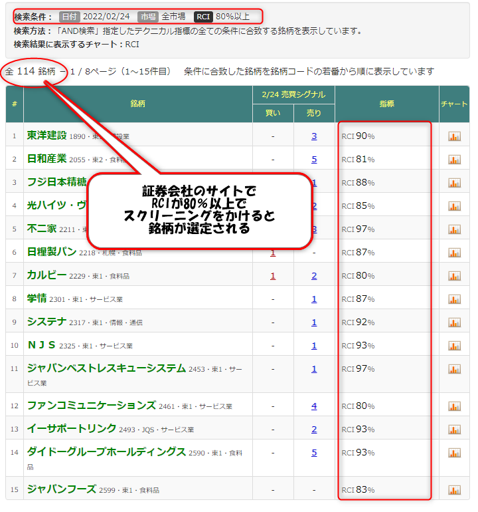Click sell signal 1 for ジャパンベストレスキューシステム
Screen dimensions: 478x512
tap(314, 369)
